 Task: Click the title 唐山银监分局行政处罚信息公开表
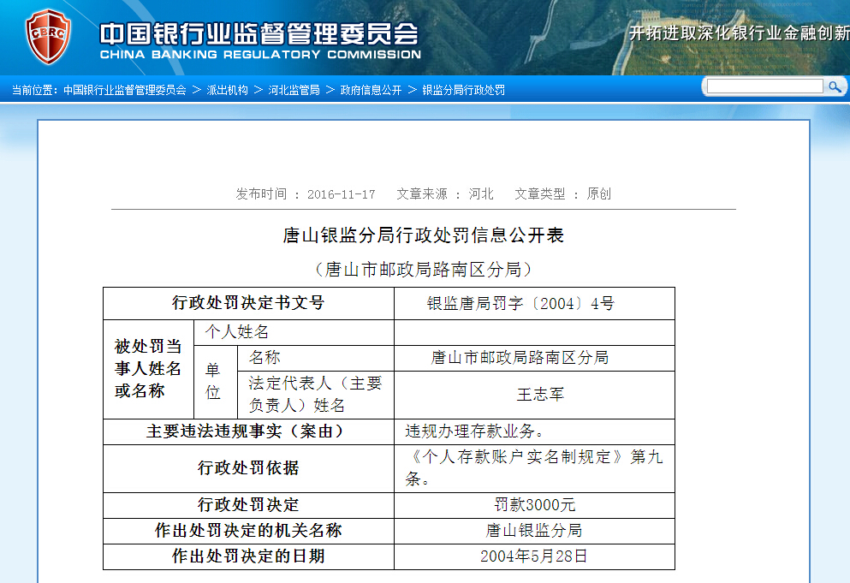424,235
